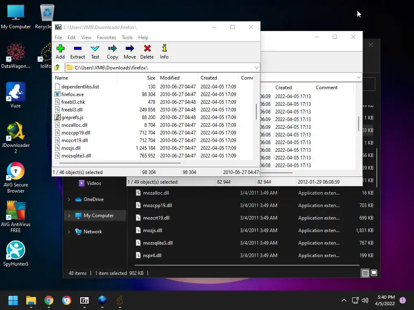414x310 pixels.
Task: Open the Edit menu in 7-Zip
Action: 72,38
